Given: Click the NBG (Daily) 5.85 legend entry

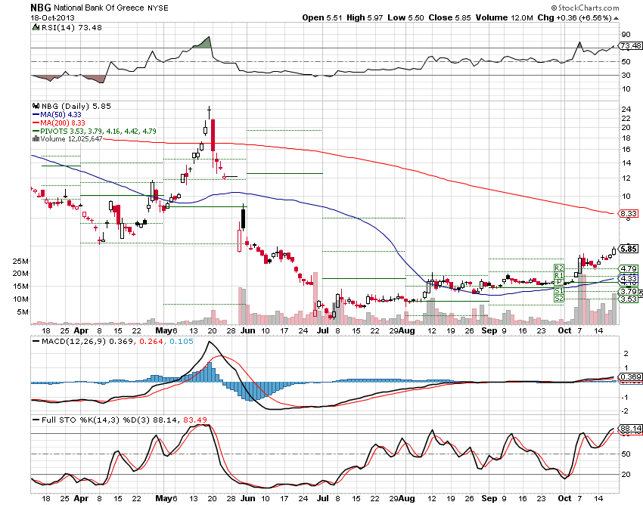Looking at the screenshot, I should click(x=76, y=106).
